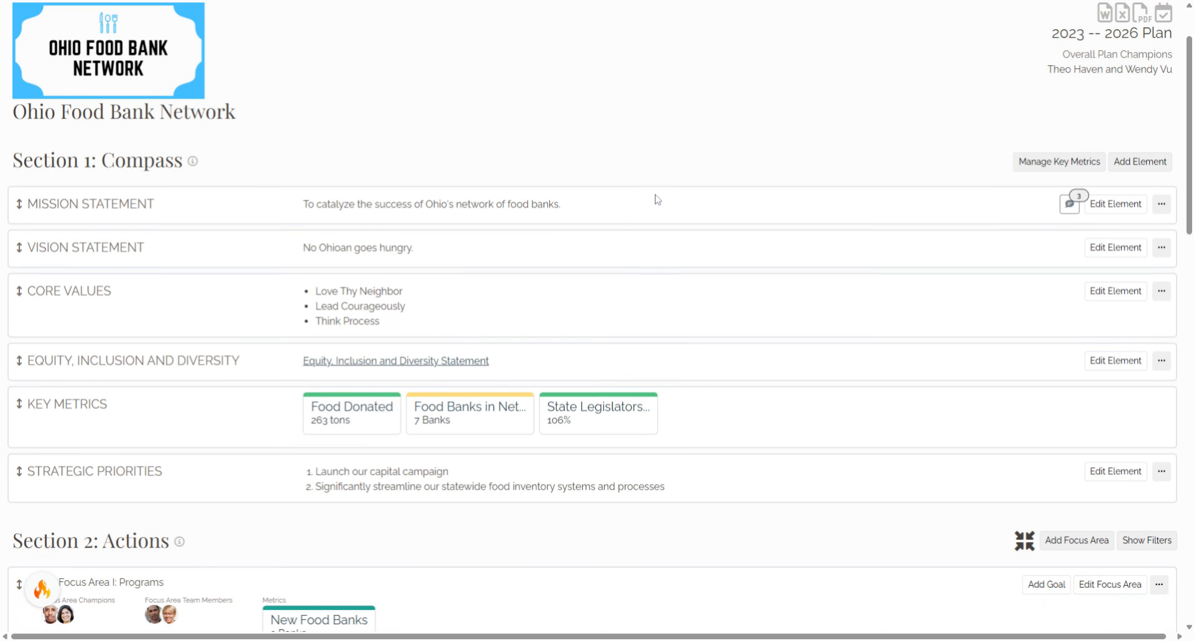1194x641 pixels.
Task: Open Vision Statement more options menu
Action: tap(1161, 247)
